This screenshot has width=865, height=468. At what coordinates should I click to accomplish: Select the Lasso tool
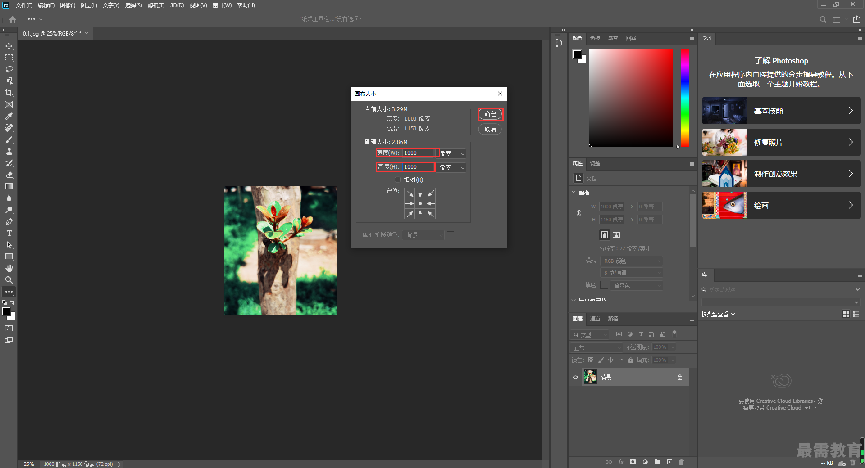9,69
